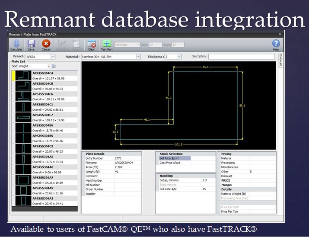Click Setup, minutes value 1.3
Viewport: 309px width, 237px height.
pos(205,180)
